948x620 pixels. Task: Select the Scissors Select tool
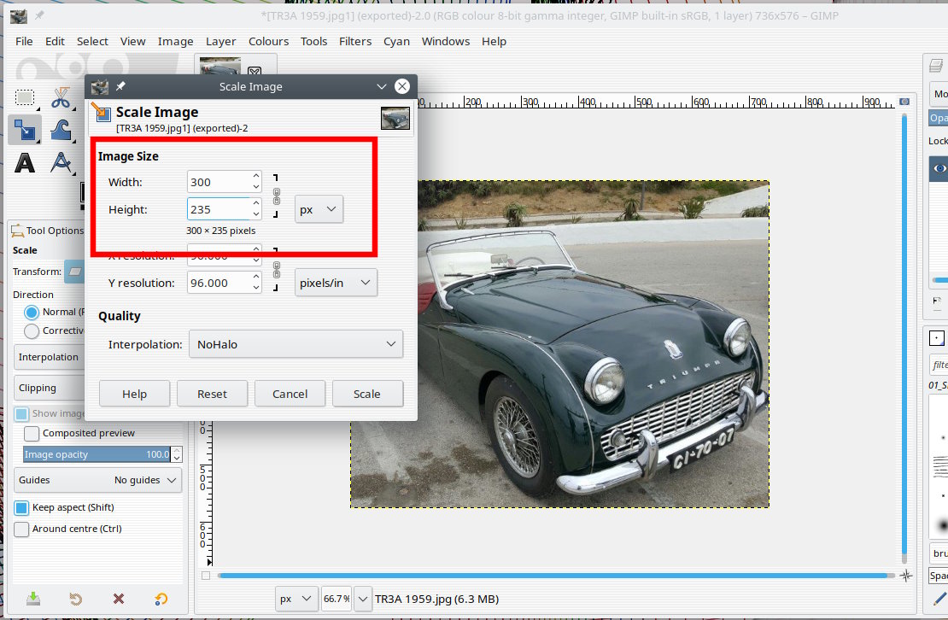(x=61, y=97)
